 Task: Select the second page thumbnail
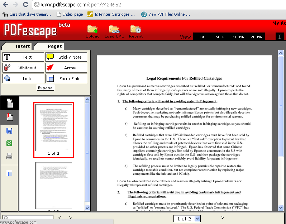click(54, 185)
